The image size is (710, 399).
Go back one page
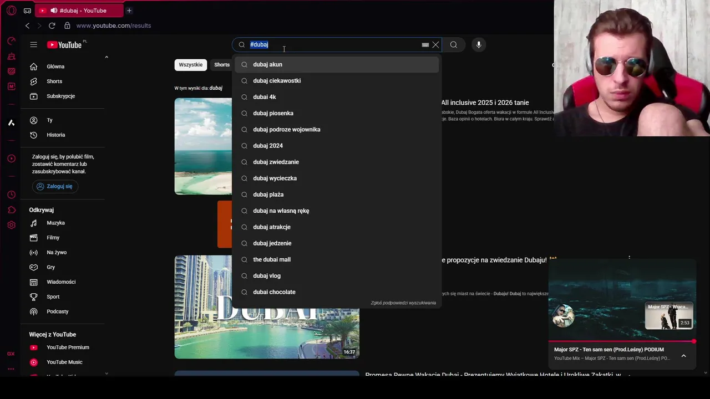pyautogui.click(x=27, y=25)
